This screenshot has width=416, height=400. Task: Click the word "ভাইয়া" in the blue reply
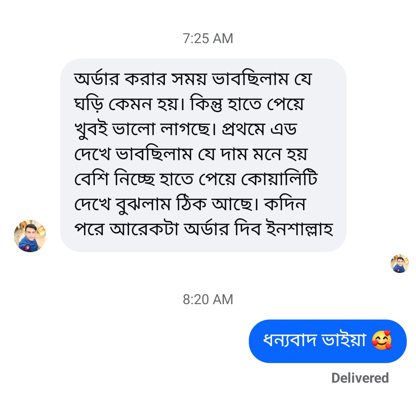tap(346, 341)
